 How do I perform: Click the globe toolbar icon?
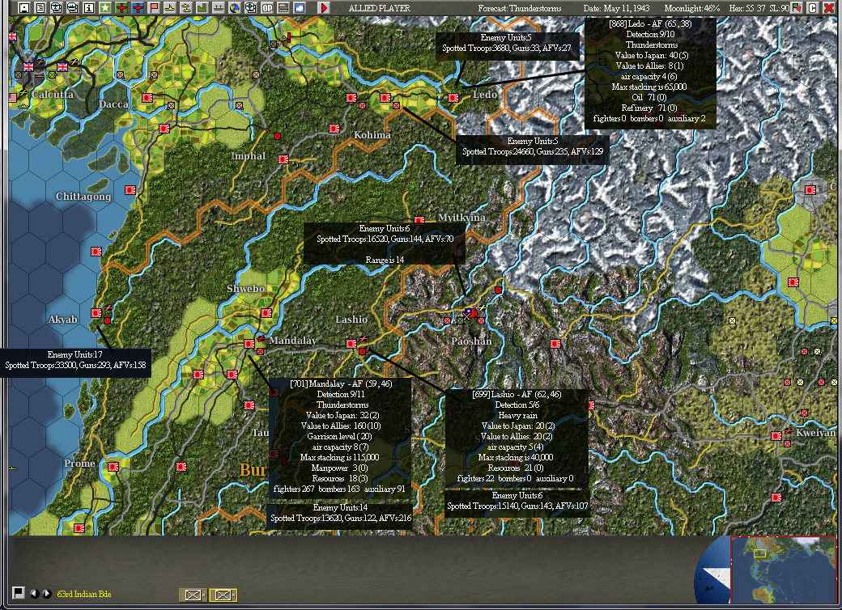(234, 7)
